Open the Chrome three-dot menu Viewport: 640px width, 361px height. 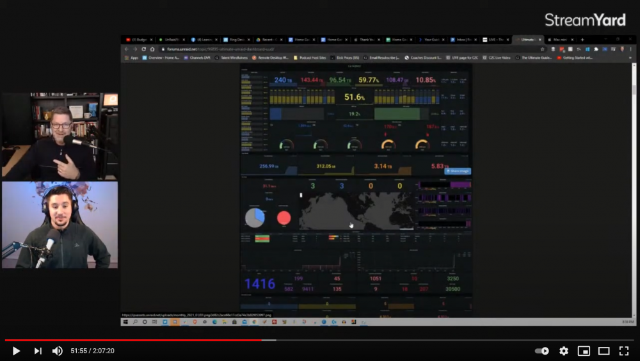pos(630,49)
